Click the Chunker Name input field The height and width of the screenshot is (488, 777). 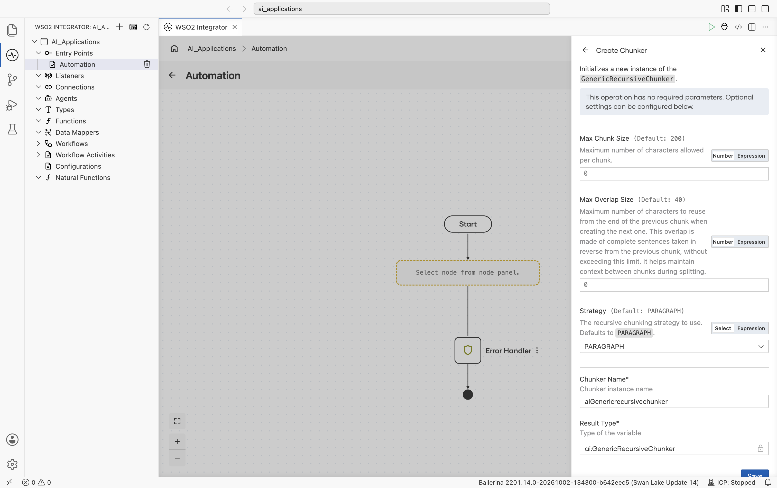coord(674,402)
